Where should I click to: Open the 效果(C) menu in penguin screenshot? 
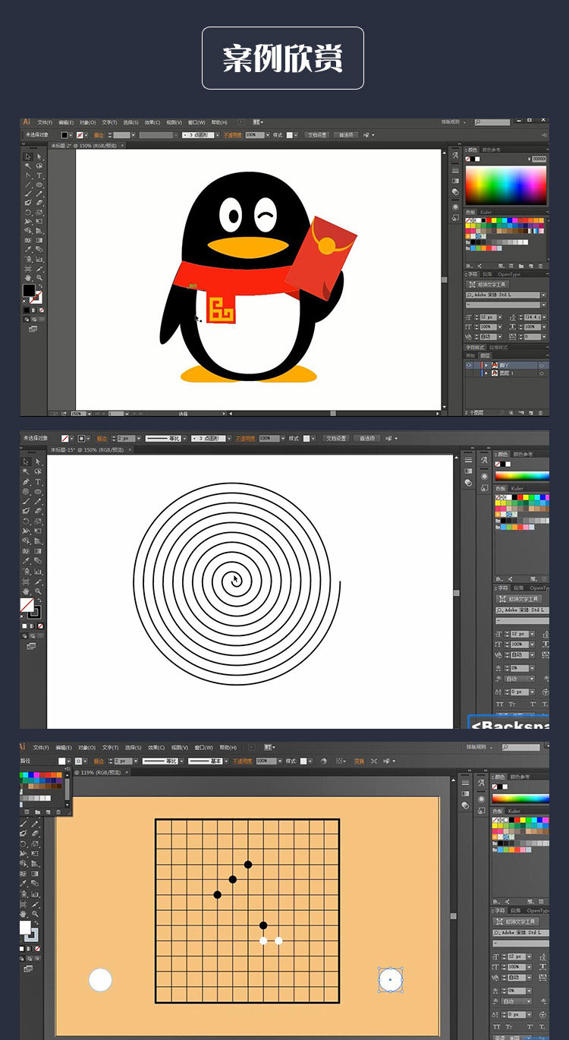click(152, 122)
